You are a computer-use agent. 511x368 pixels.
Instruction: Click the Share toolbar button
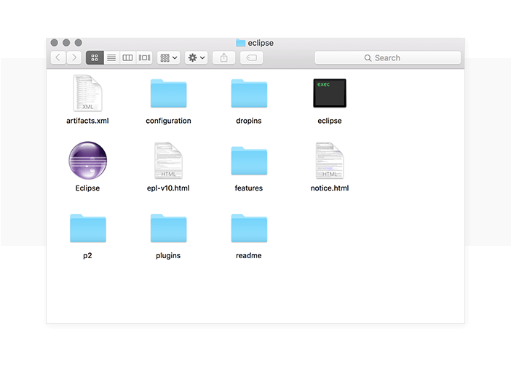point(224,57)
